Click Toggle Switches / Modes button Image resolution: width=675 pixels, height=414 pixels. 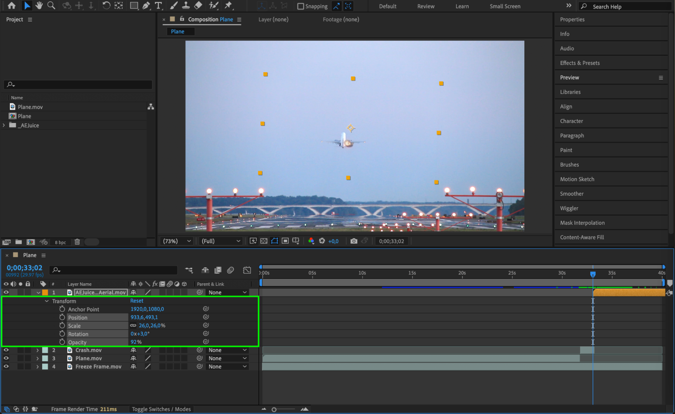tap(161, 409)
